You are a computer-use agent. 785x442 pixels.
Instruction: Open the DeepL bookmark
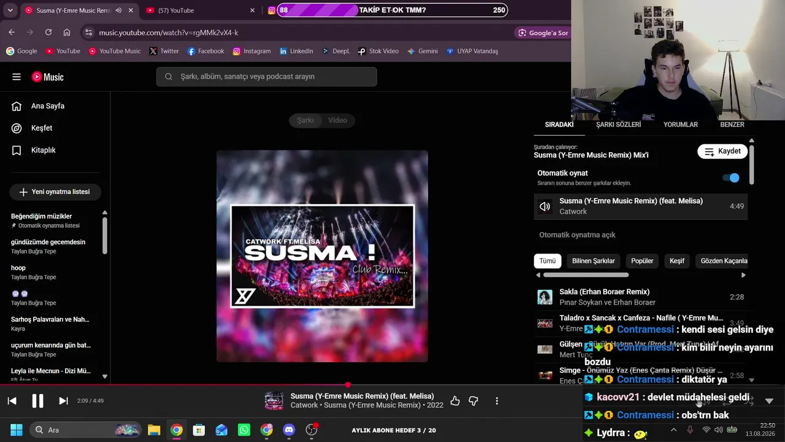(335, 51)
